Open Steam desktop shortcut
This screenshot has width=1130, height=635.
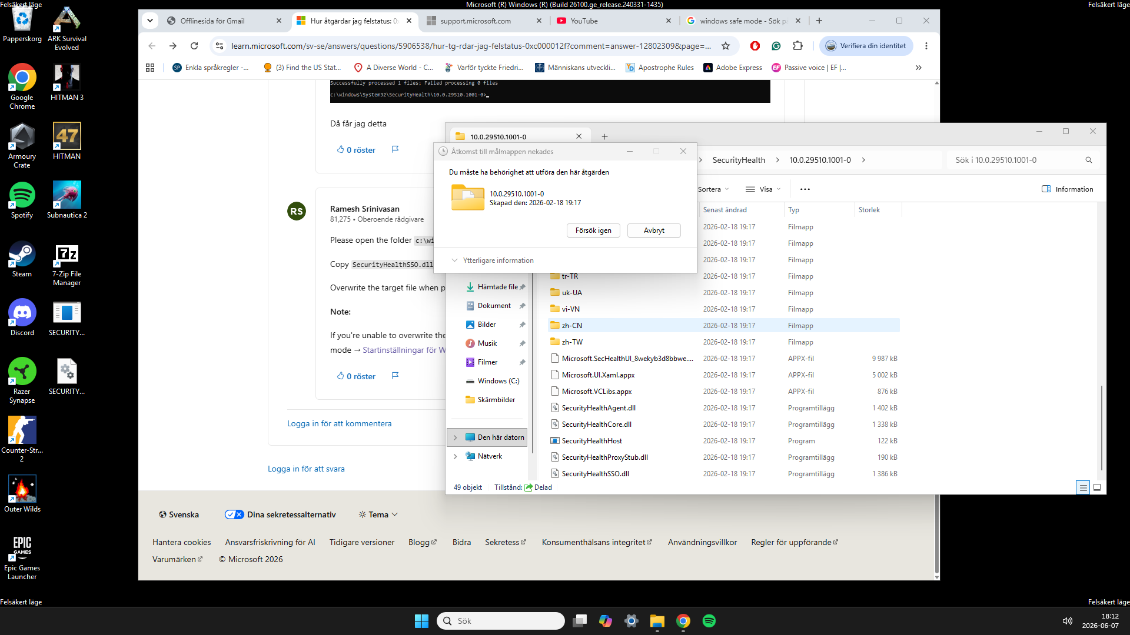click(22, 259)
